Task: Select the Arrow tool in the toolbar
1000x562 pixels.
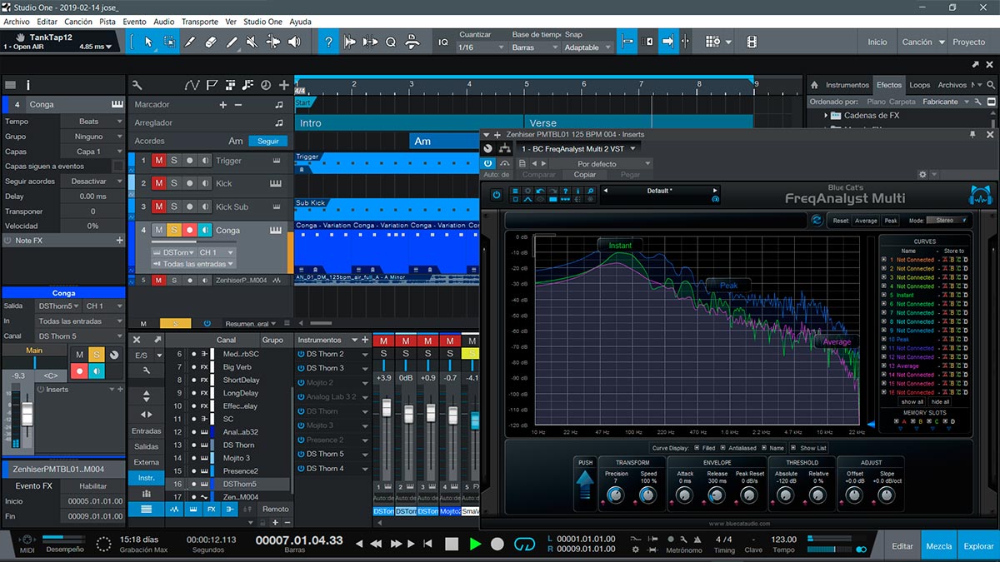Action: (148, 41)
